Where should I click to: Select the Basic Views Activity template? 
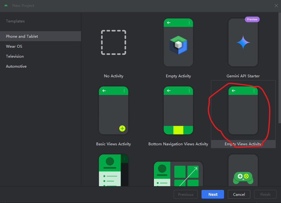pos(114,110)
